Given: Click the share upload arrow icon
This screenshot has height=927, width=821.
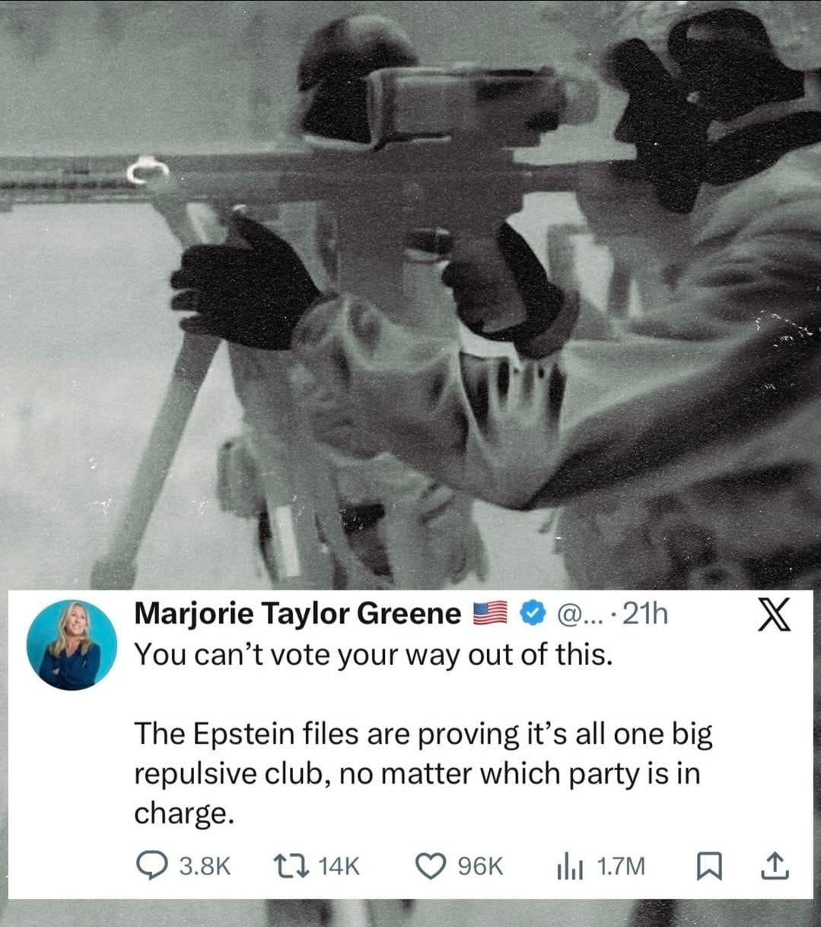Looking at the screenshot, I should (773, 865).
